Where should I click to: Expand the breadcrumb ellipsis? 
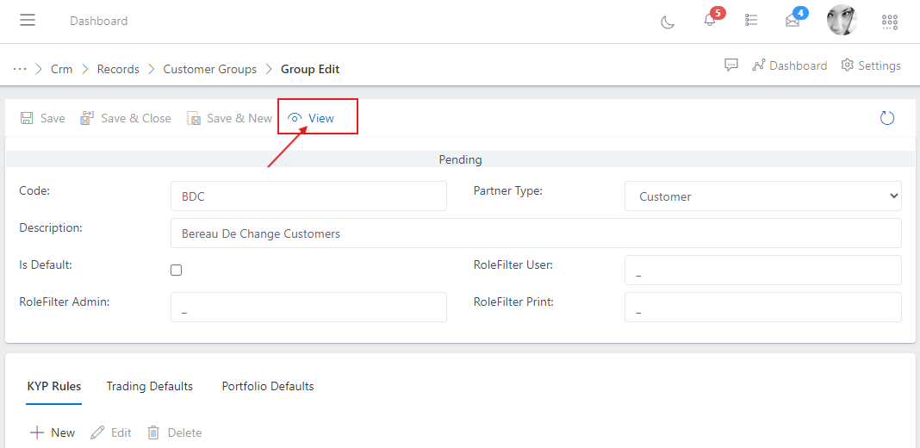(x=20, y=69)
